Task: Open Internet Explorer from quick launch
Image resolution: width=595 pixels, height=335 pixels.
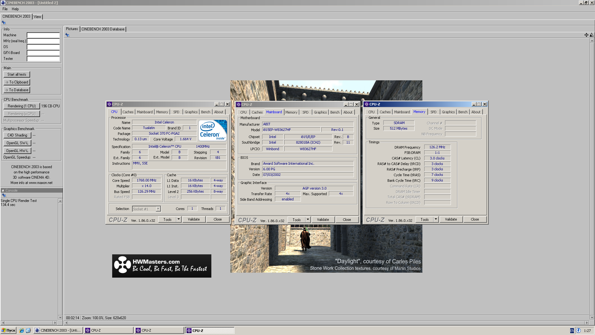Action: (x=22, y=331)
